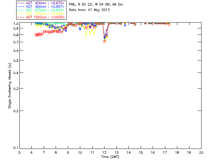Click the x-axis tick label 18
The image size is (207, 165).
177,152
